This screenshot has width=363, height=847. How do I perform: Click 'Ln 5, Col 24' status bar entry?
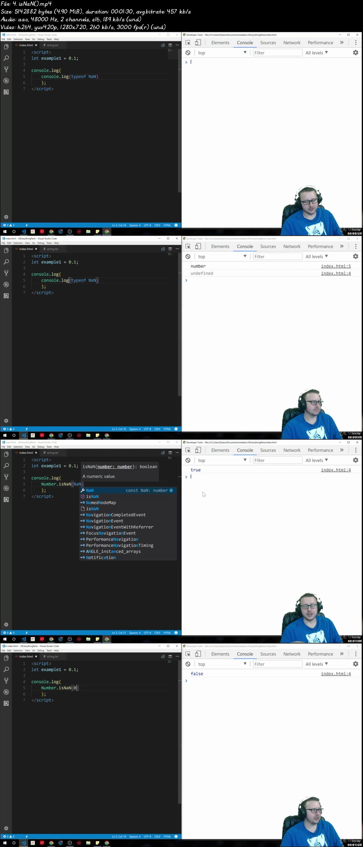coord(119,225)
